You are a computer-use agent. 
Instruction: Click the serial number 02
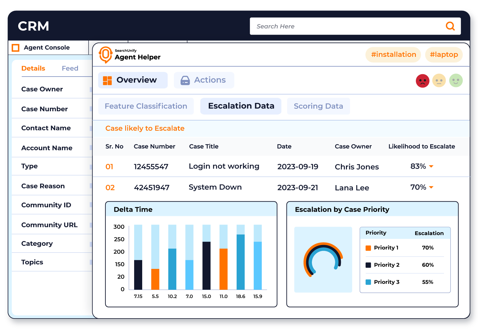110,188
